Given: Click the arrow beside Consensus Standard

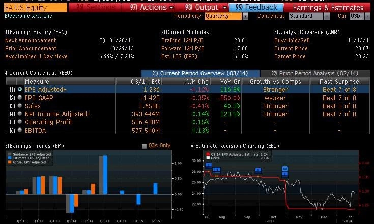Looking at the screenshot, I should [x=327, y=16].
